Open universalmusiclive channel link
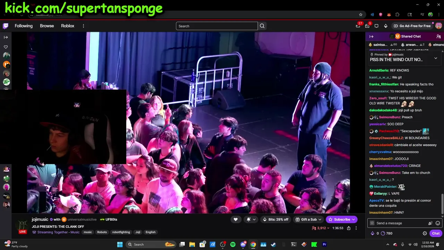The width and height of the screenshot is (444, 250). point(82,219)
